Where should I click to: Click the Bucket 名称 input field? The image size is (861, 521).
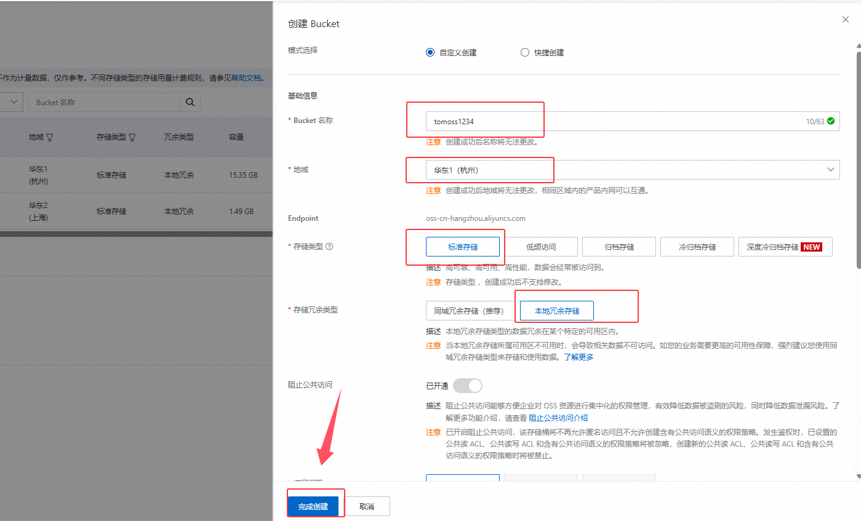click(633, 121)
